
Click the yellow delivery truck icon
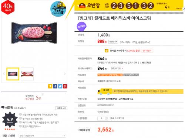(x=105, y=92)
